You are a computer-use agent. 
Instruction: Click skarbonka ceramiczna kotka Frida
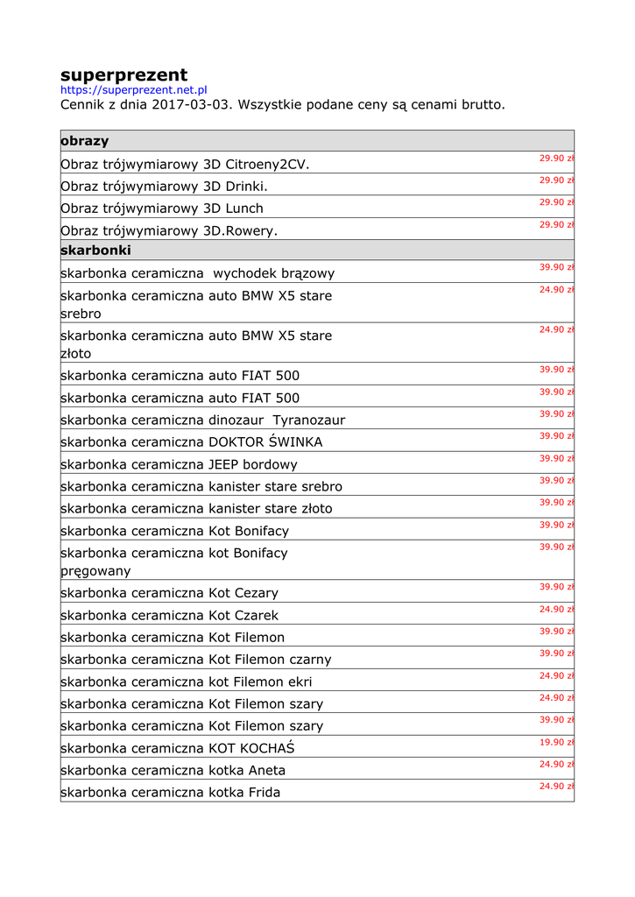click(x=170, y=793)
